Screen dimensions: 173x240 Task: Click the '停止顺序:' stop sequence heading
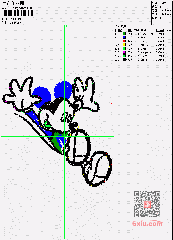point(121,26)
